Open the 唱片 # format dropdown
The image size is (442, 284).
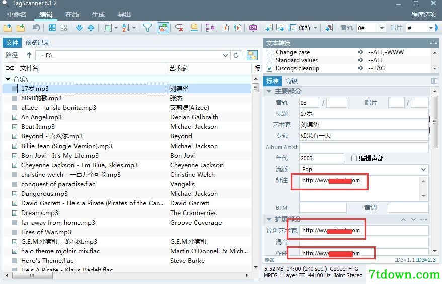click(x=431, y=28)
